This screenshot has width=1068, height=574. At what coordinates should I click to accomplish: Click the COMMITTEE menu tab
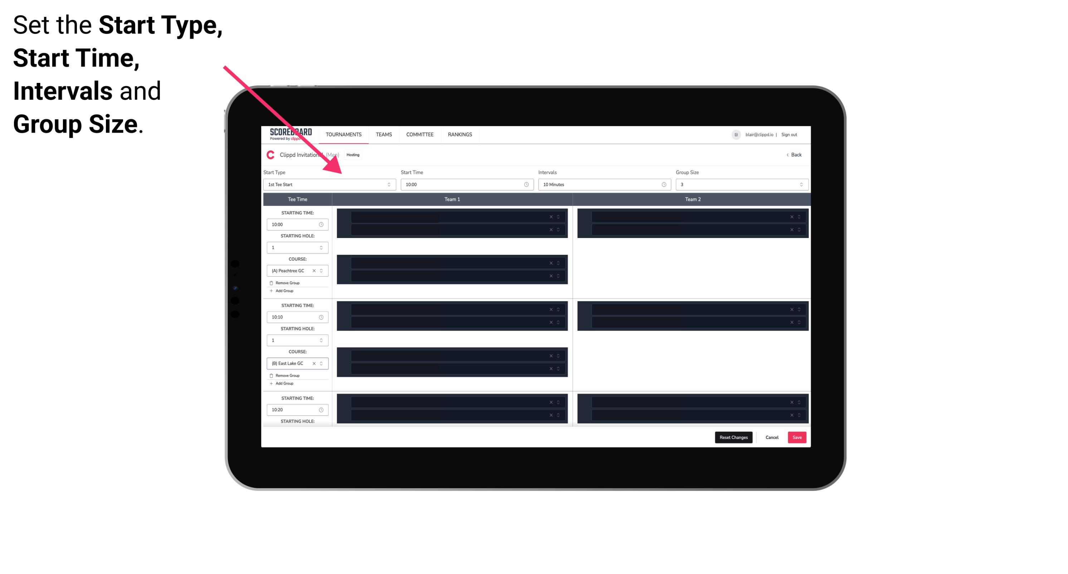pos(421,134)
